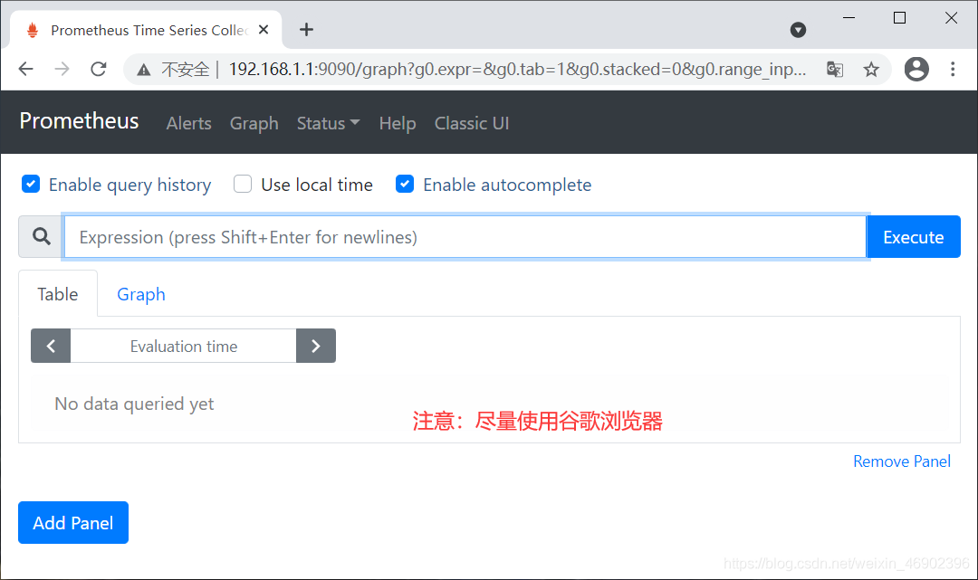Click the browser back arrow
This screenshot has height=580, width=978.
pos(25,69)
